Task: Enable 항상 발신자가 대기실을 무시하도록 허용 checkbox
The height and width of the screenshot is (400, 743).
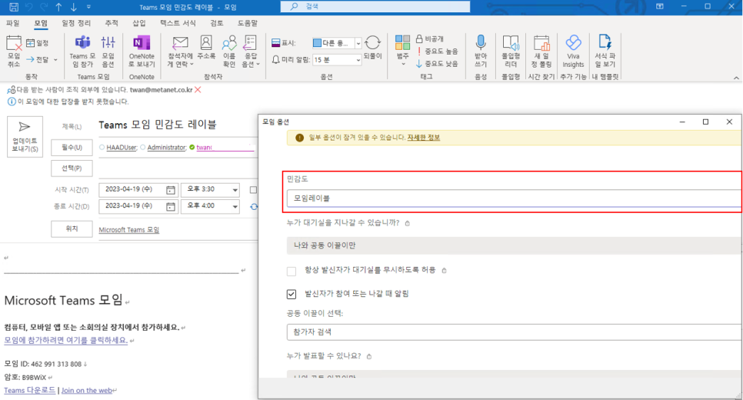Action: pos(292,271)
